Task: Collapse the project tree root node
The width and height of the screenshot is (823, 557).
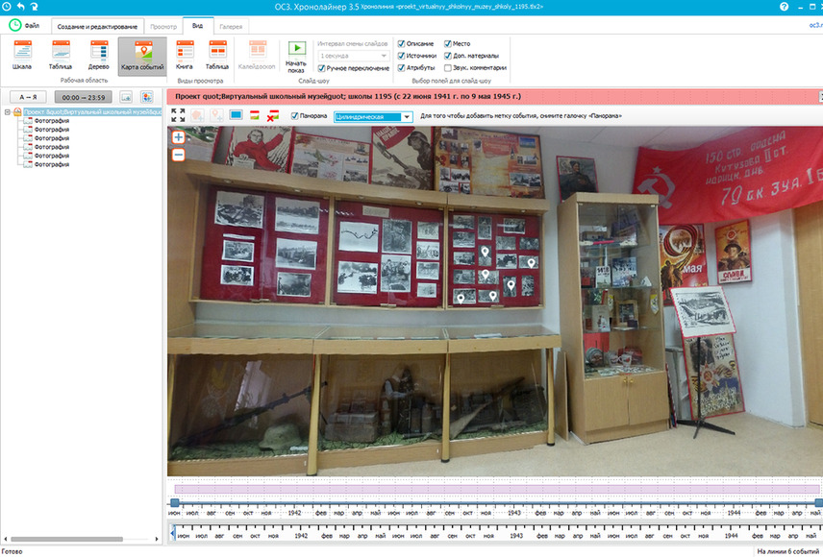Action: pos(8,111)
